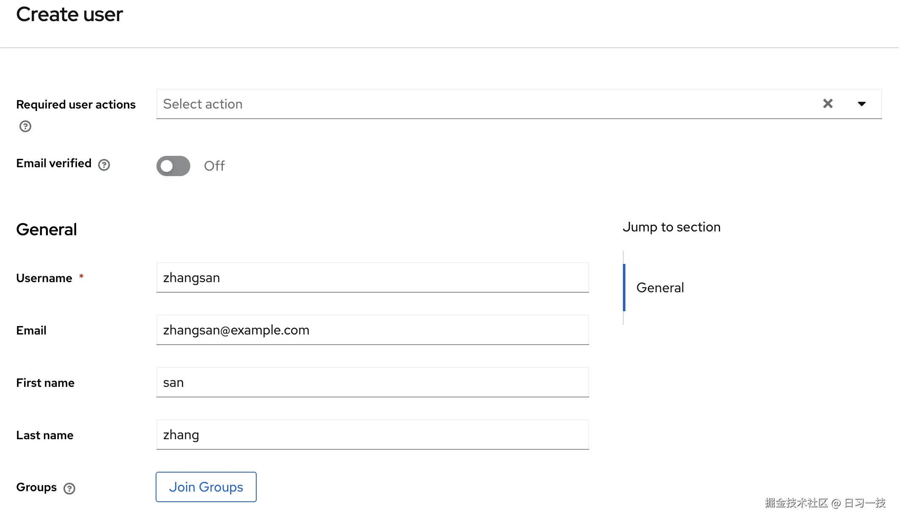Toggle the Email verified switch
Image resolution: width=899 pixels, height=522 pixels.
click(173, 166)
